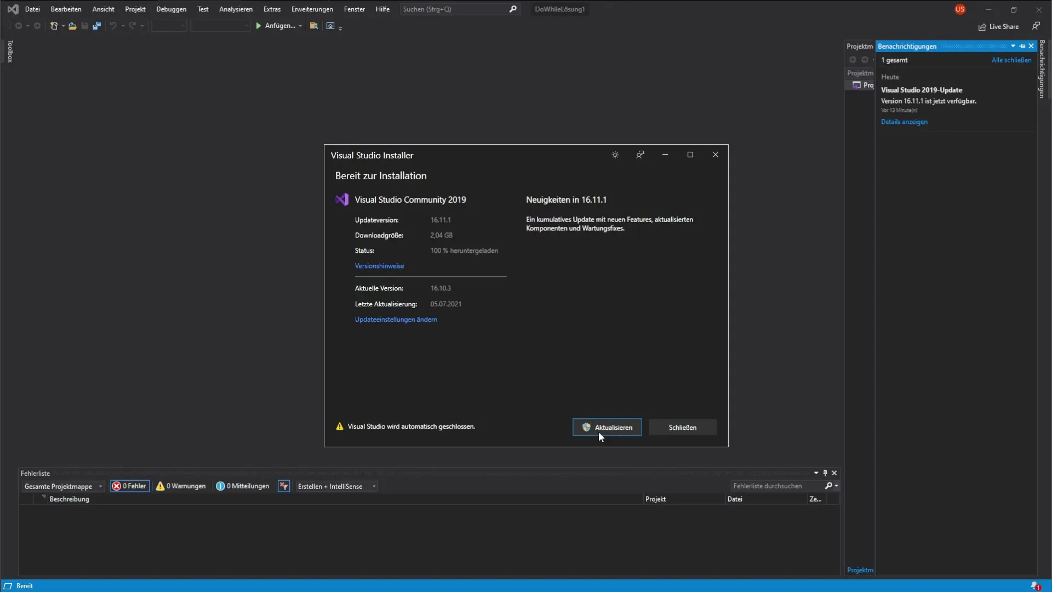
Task: Click forward arrow in Projektmappen panel
Action: tap(865, 60)
